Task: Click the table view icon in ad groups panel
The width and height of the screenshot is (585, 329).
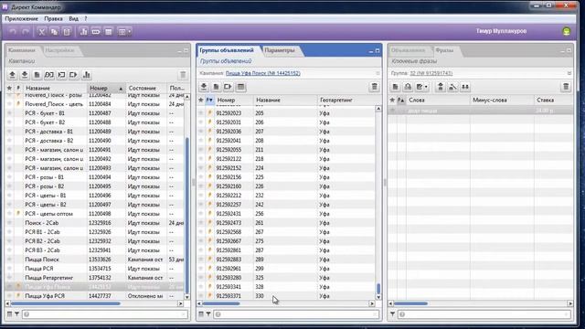Action: [240, 87]
